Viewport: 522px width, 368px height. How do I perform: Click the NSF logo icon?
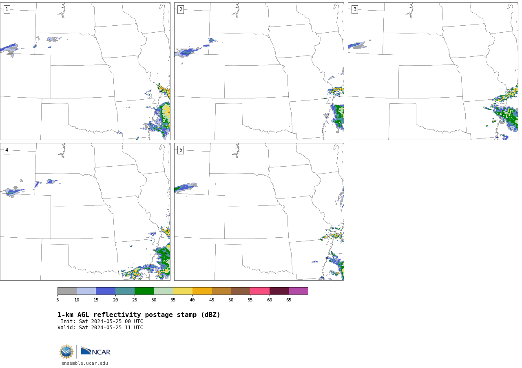(x=66, y=352)
